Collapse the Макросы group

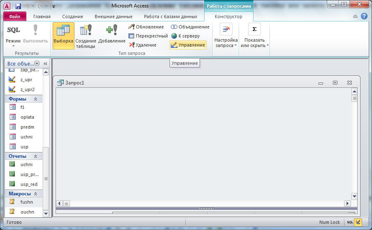(x=35, y=194)
